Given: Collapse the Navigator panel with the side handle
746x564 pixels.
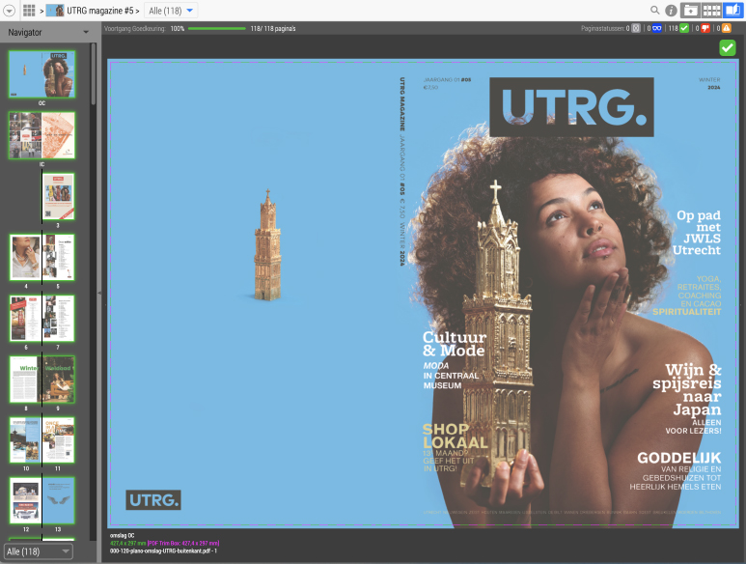Looking at the screenshot, I should click(x=99, y=293).
